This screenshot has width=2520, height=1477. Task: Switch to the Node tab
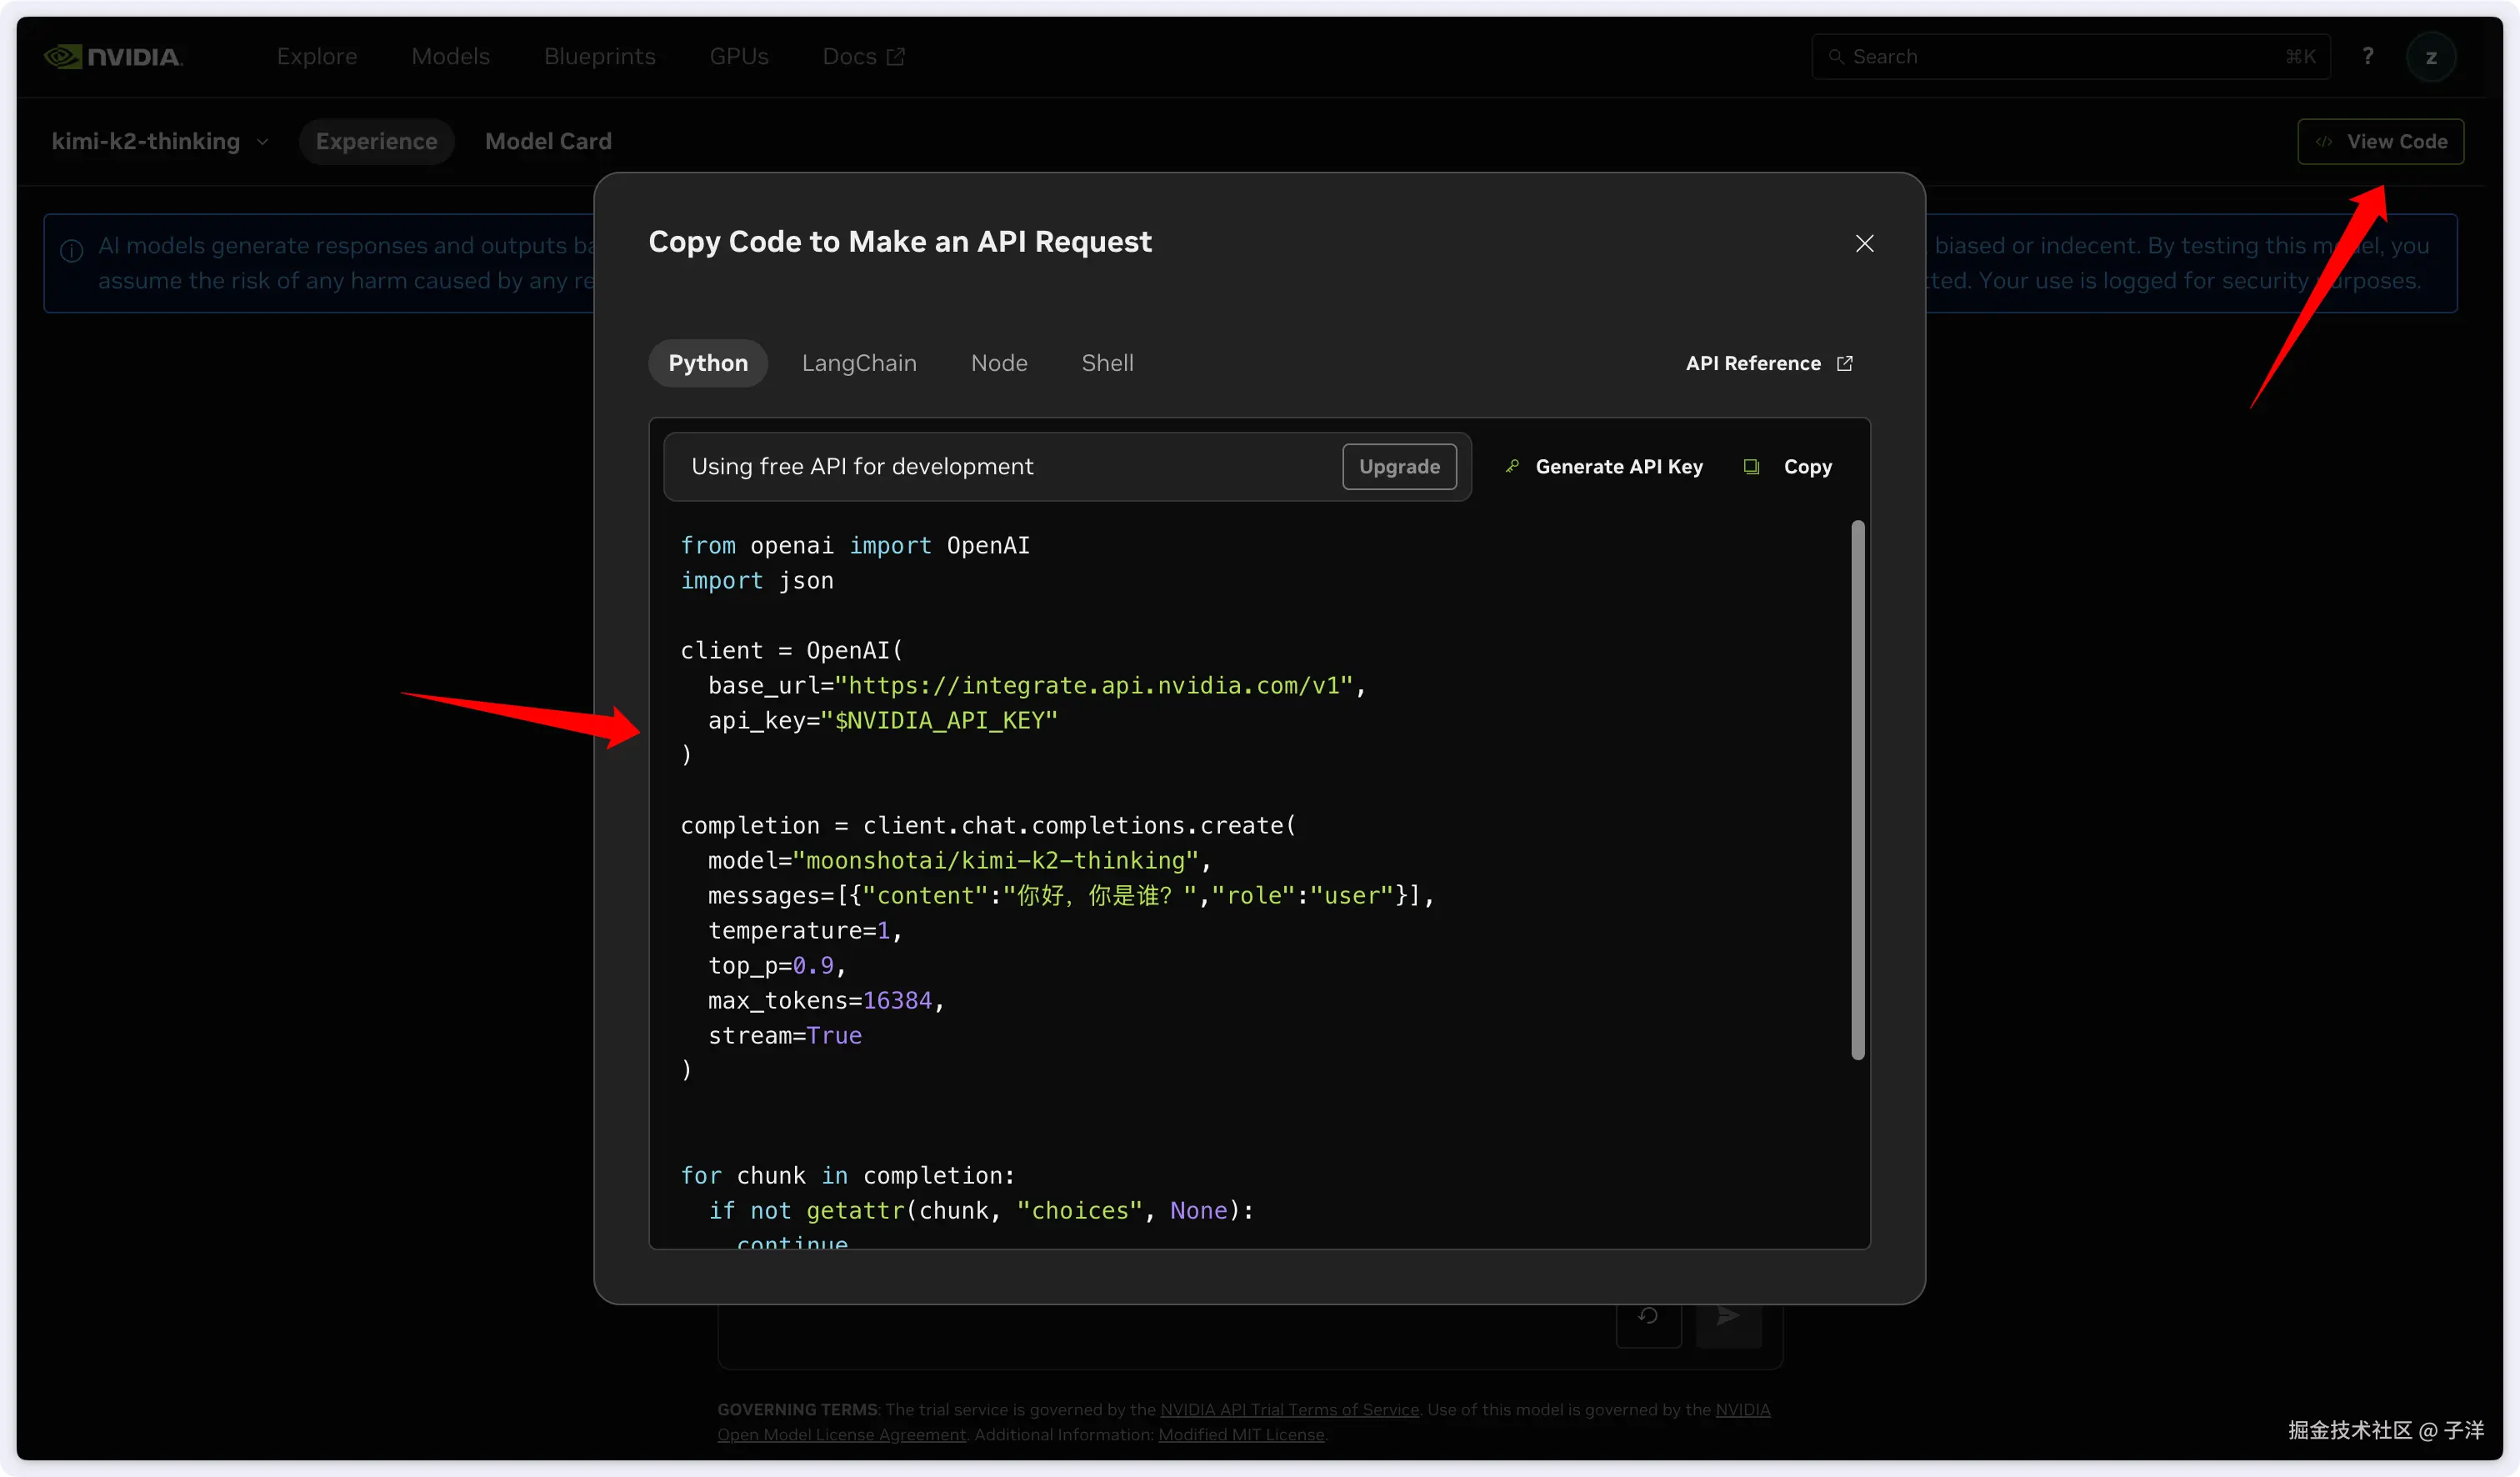coord(998,363)
